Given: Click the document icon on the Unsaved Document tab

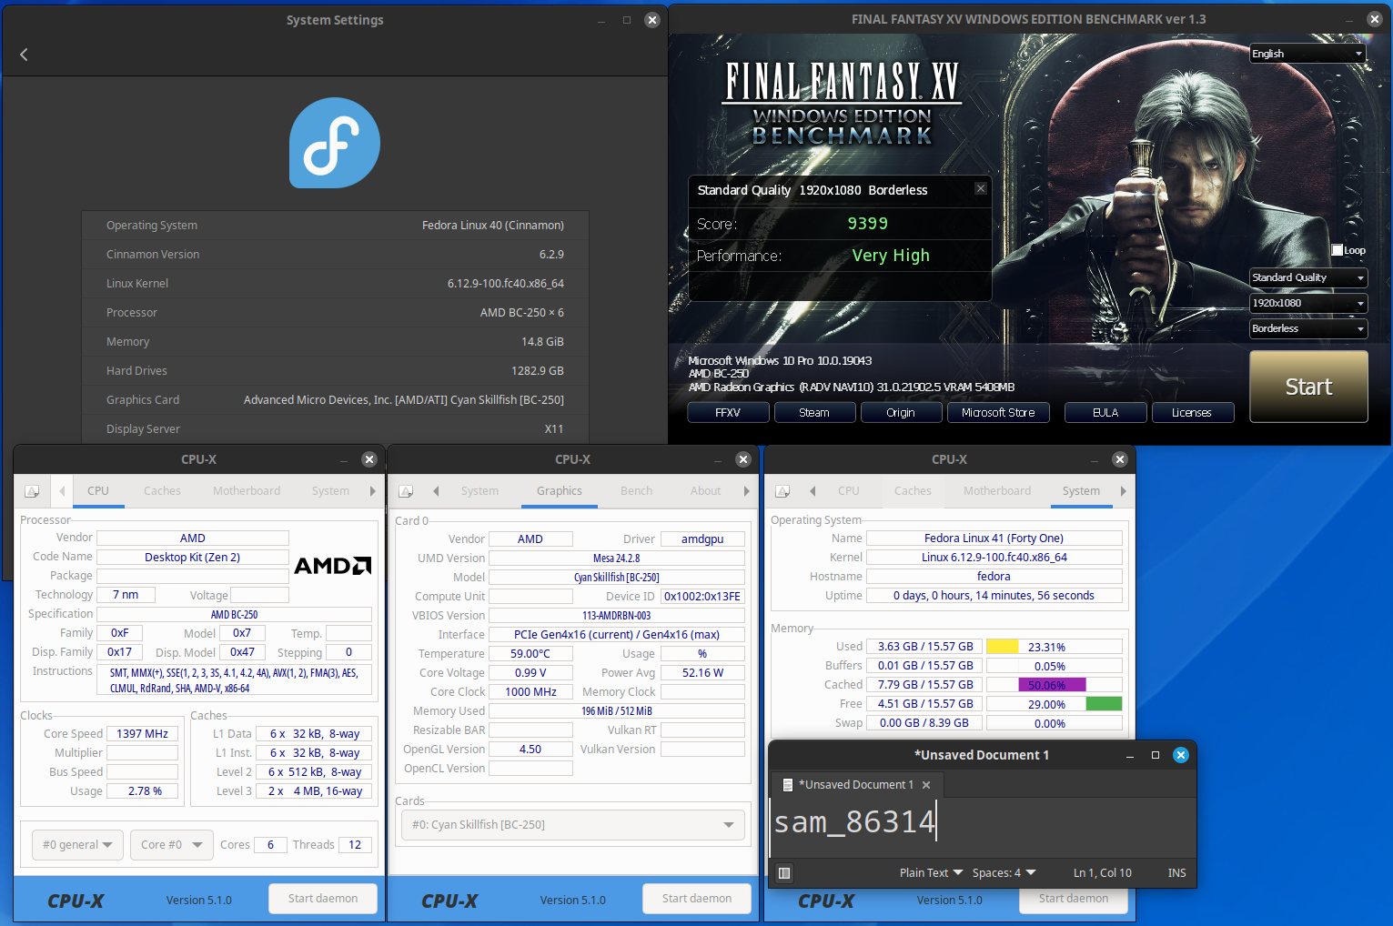Looking at the screenshot, I should point(788,785).
